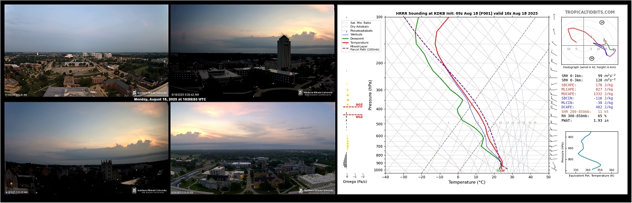Click the Northern Illinois University logo in bottom-left webcam

[149, 190]
